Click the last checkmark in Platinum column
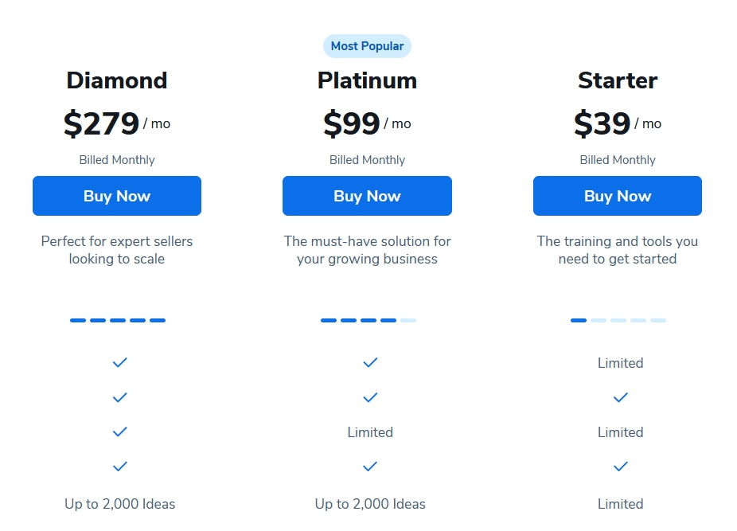 tap(370, 467)
